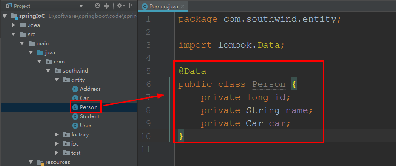Screen dimensions: 396x166
Task: Expand the factory package
Action: click(x=57, y=134)
